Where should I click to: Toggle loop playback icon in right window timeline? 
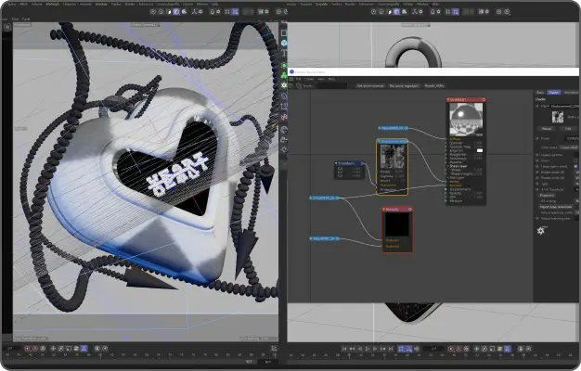click(401, 349)
